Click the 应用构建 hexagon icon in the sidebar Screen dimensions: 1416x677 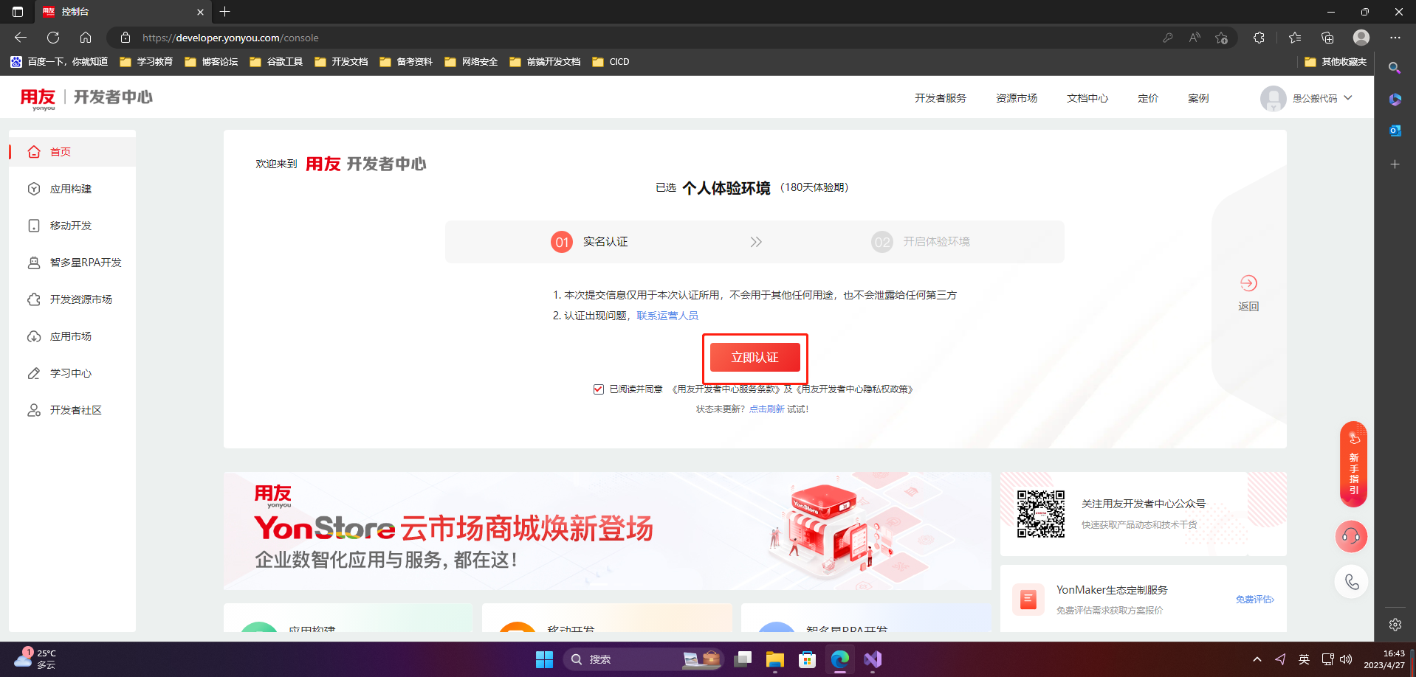point(34,189)
